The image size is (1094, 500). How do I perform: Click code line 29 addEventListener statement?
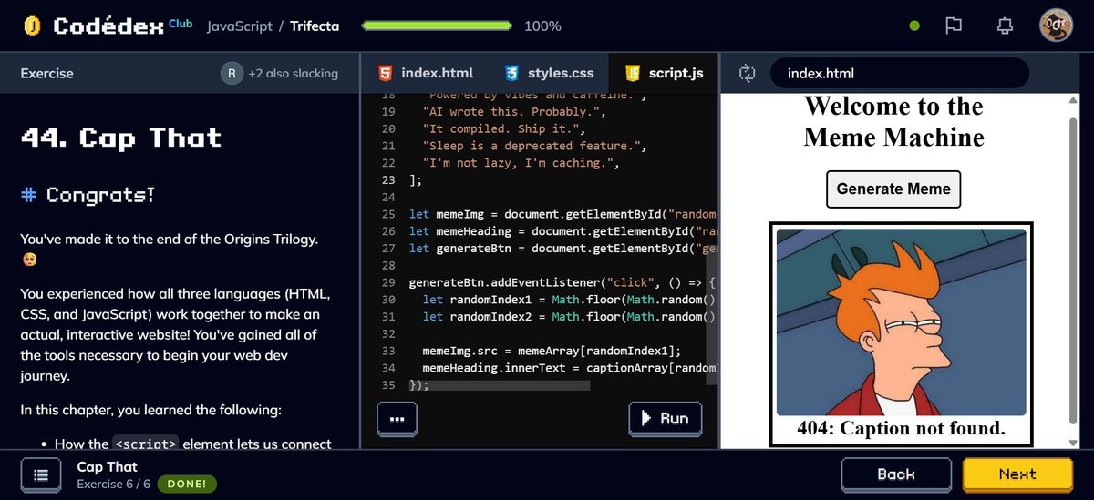point(562,282)
